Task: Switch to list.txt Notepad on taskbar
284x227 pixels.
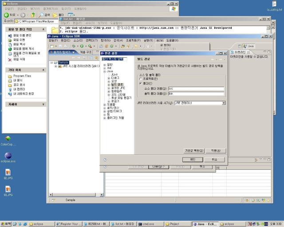Action: click(123, 224)
